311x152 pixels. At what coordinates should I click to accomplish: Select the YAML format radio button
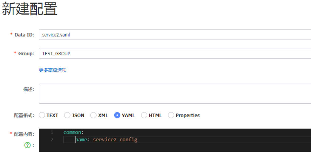coord(117,115)
